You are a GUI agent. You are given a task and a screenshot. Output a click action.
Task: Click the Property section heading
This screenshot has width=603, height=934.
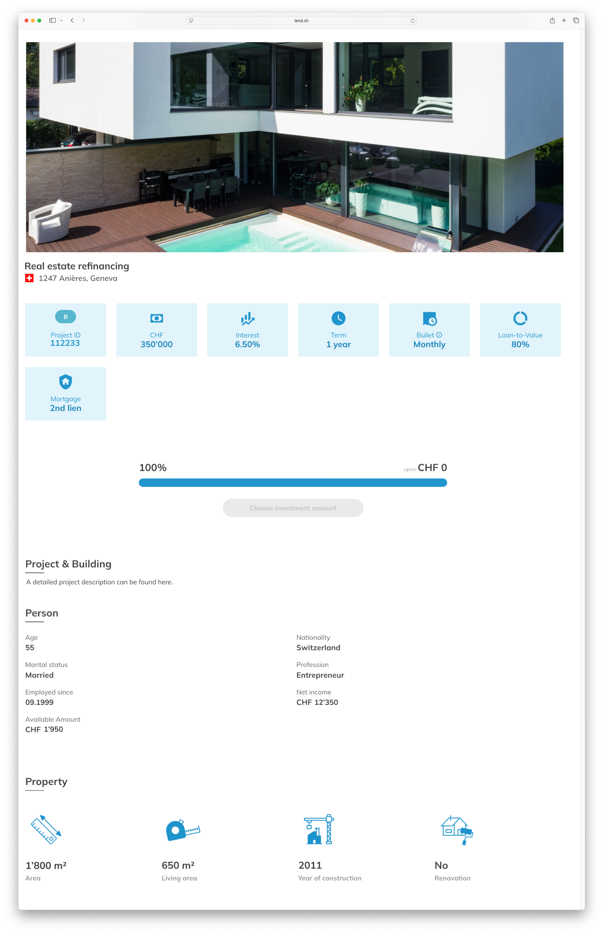click(x=46, y=782)
